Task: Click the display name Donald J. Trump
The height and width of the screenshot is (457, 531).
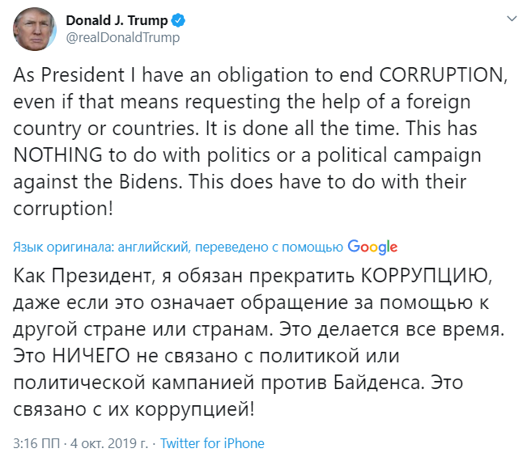Action: [x=116, y=20]
